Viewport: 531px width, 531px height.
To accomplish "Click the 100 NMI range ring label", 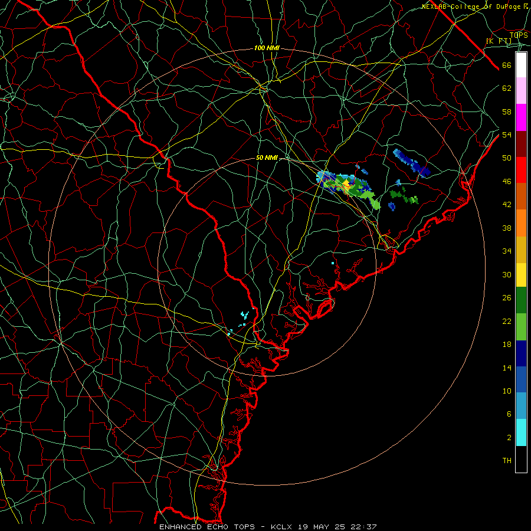I will point(267,48).
